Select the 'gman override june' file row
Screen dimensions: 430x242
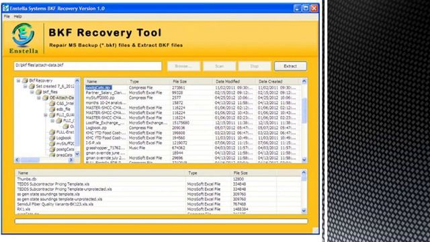[x=193, y=153]
